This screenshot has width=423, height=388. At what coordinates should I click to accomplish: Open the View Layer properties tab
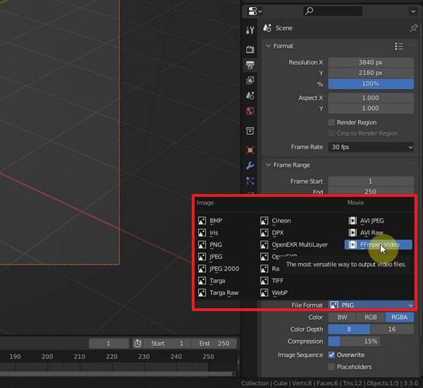(250, 80)
